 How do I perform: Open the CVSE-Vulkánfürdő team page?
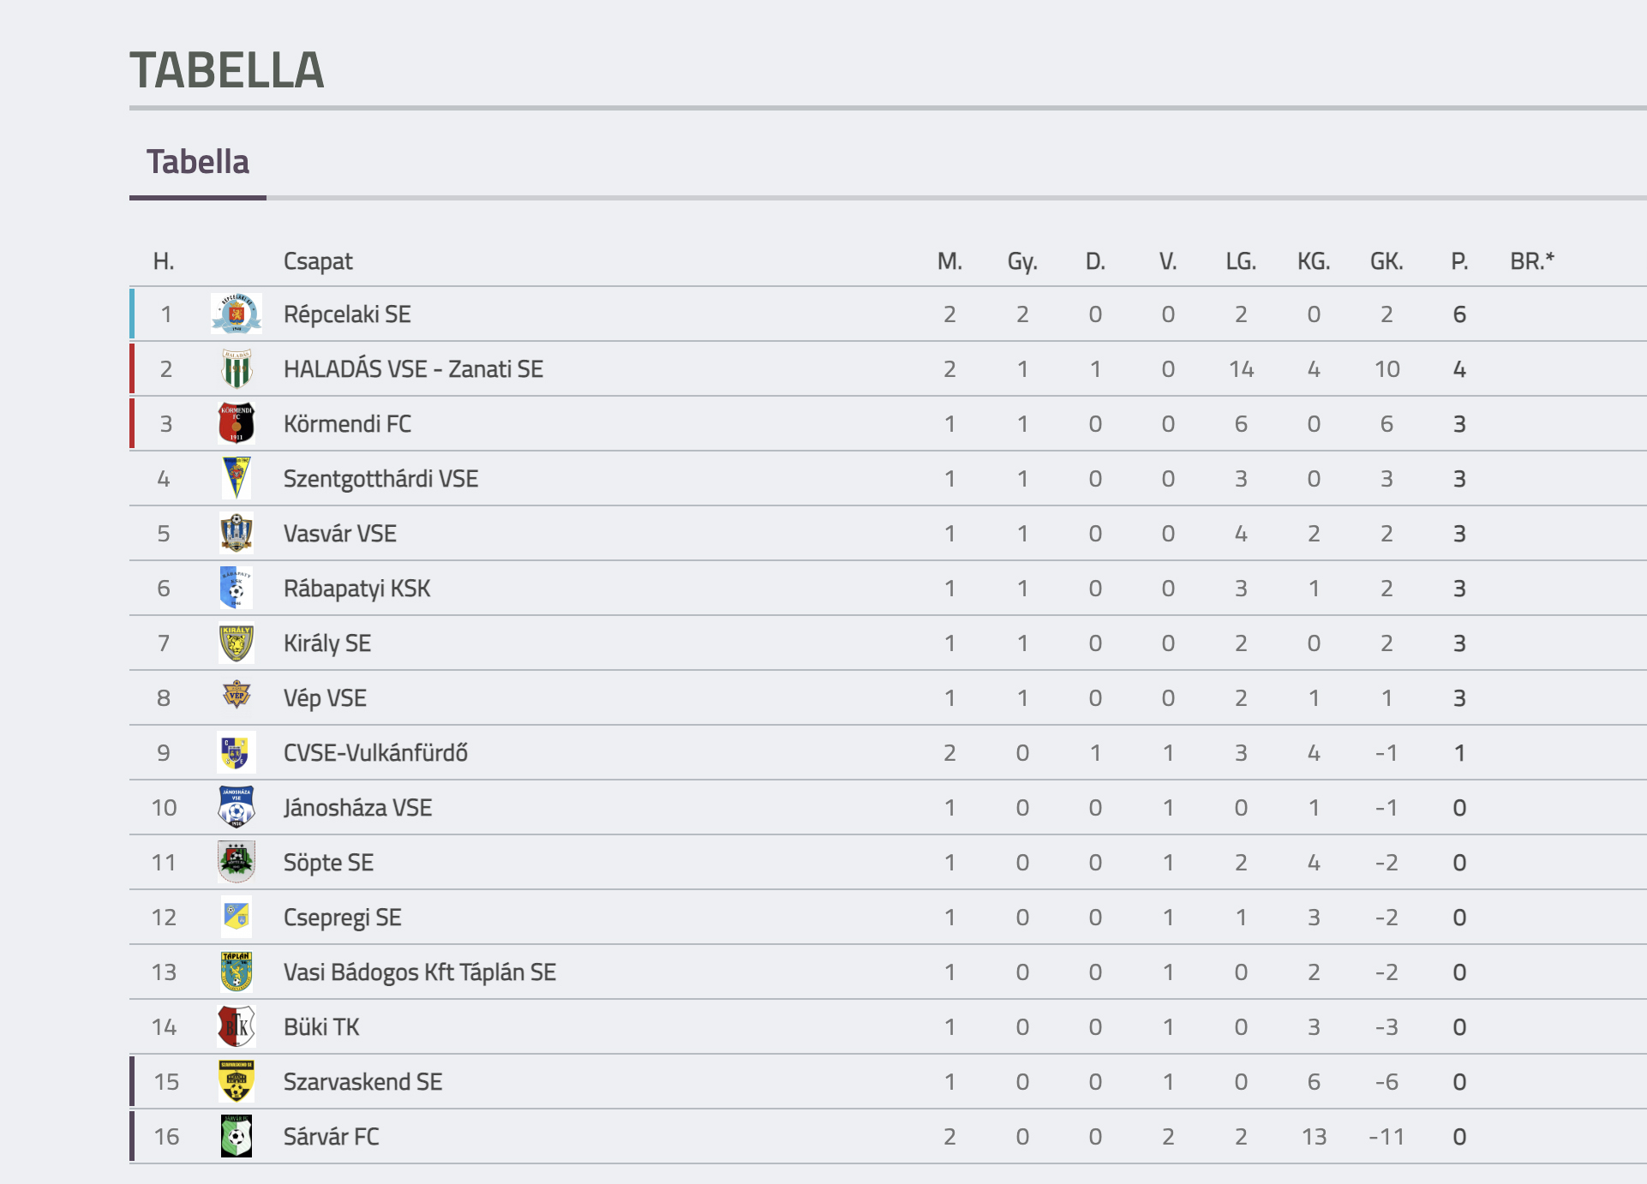pyautogui.click(x=375, y=753)
